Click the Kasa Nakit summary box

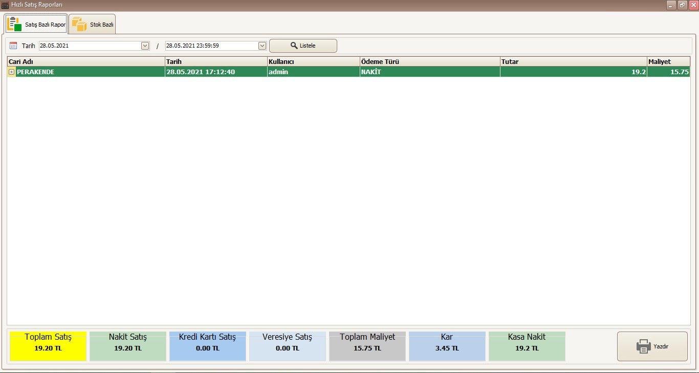[x=527, y=346]
